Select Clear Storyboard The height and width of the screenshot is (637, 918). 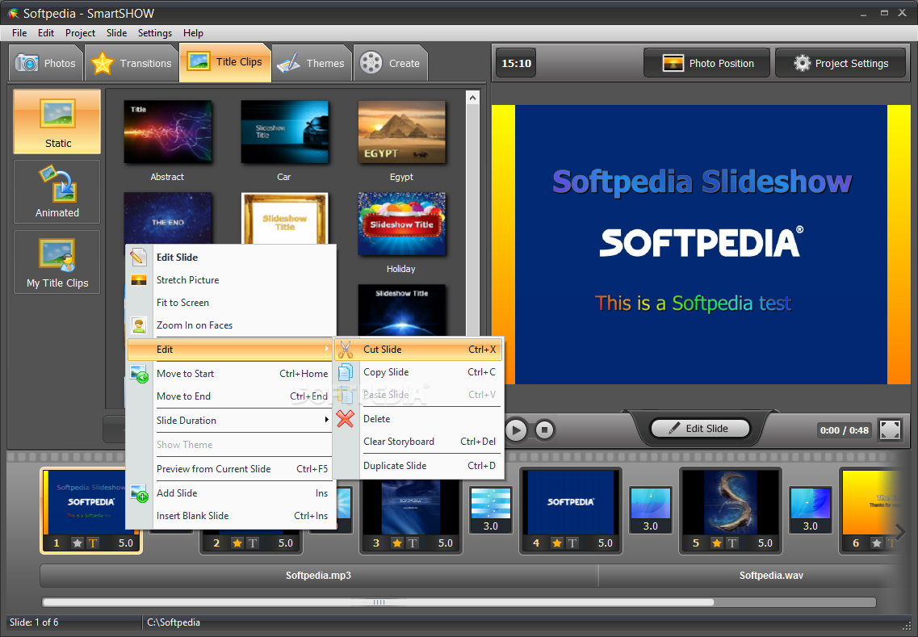pyautogui.click(x=418, y=442)
